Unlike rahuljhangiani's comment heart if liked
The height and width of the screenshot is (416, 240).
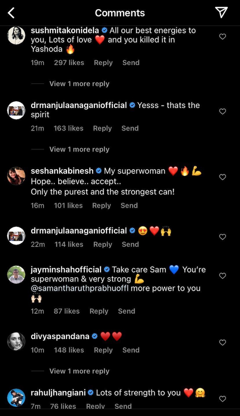(222, 399)
